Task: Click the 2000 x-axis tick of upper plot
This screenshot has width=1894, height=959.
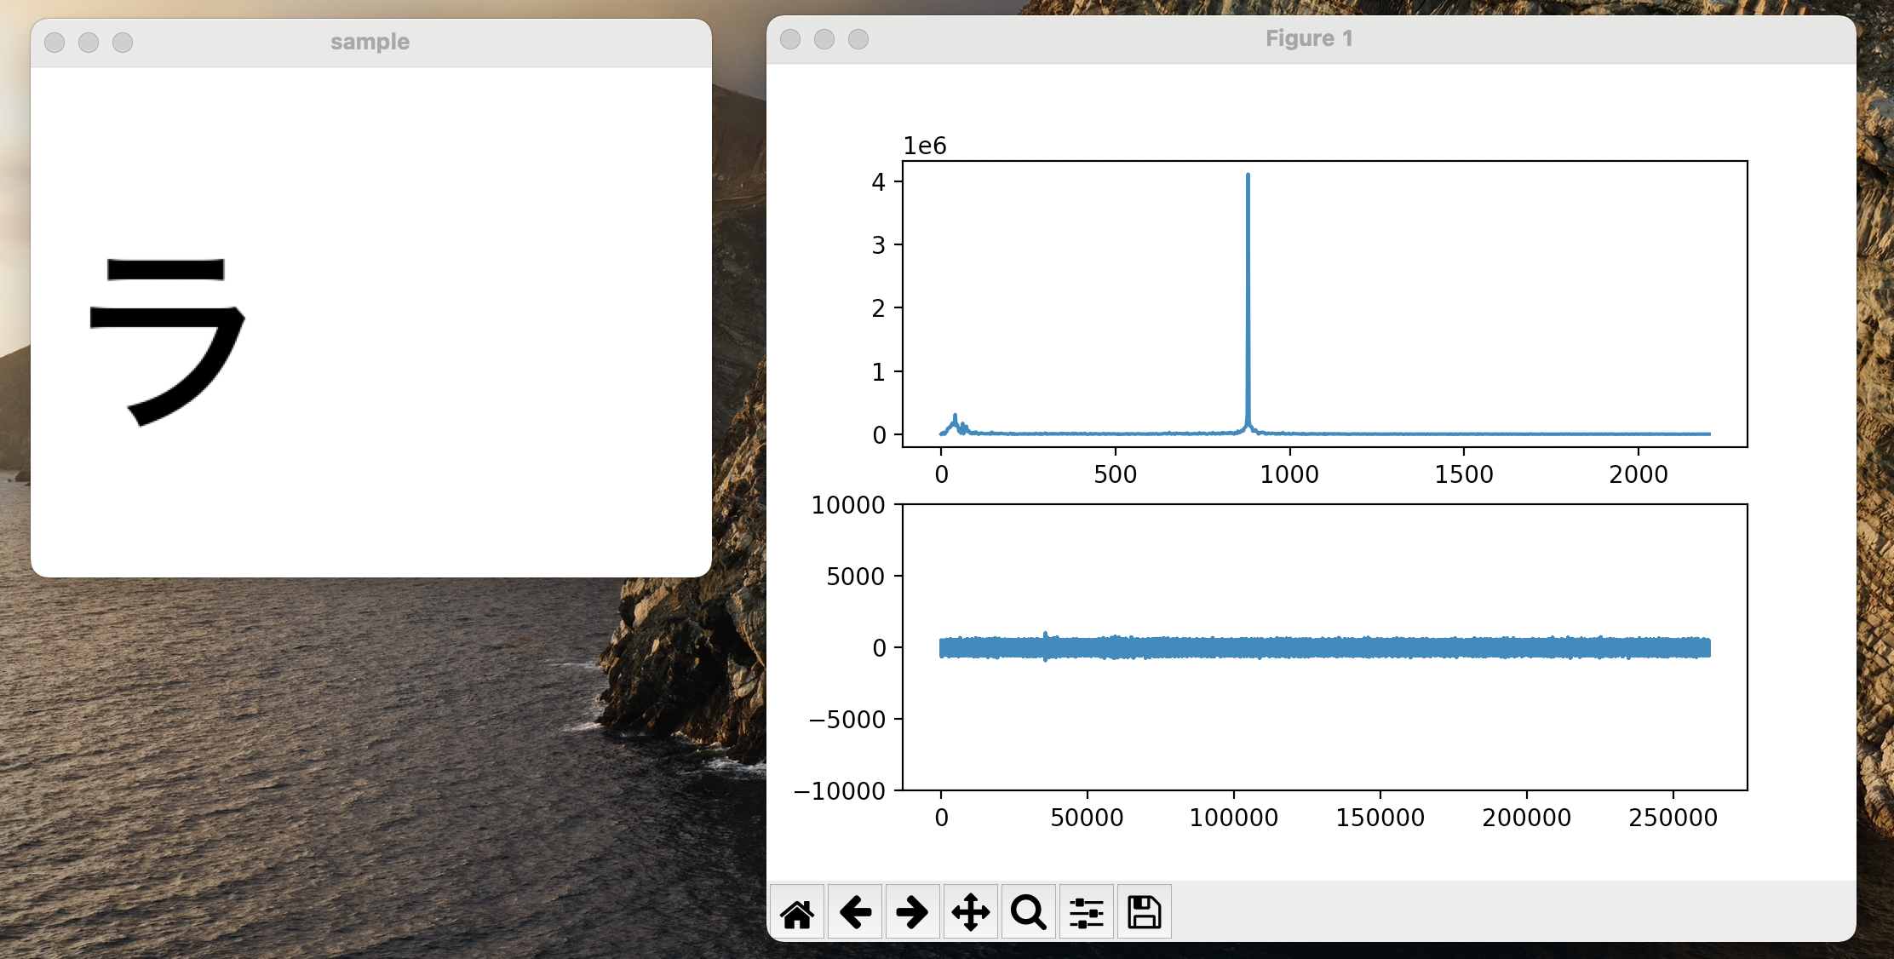Action: click(x=1639, y=474)
